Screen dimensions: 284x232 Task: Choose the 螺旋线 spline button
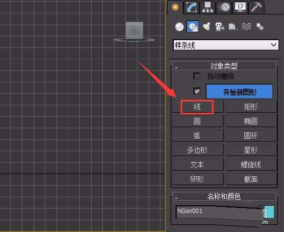coord(251,165)
